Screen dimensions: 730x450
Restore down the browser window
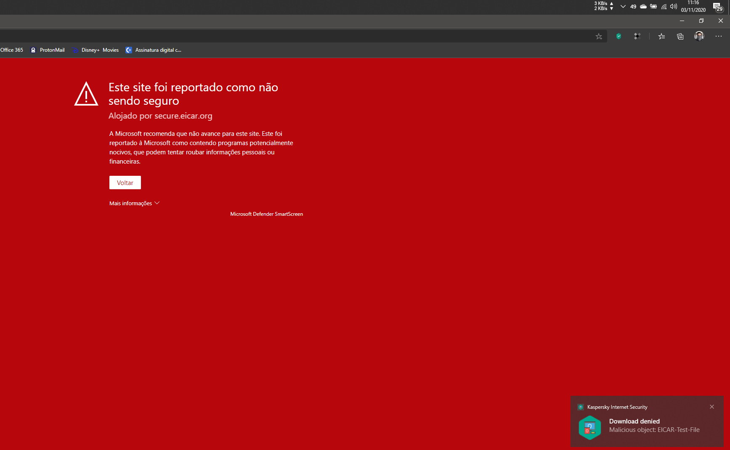click(701, 21)
